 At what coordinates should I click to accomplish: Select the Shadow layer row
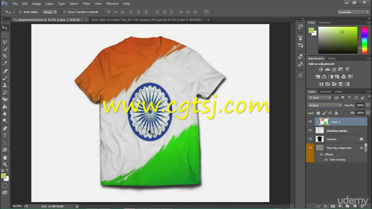pos(341,139)
